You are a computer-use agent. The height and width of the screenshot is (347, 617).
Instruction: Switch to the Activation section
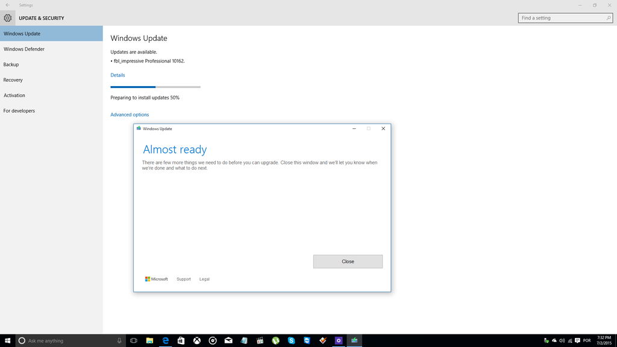51,95
